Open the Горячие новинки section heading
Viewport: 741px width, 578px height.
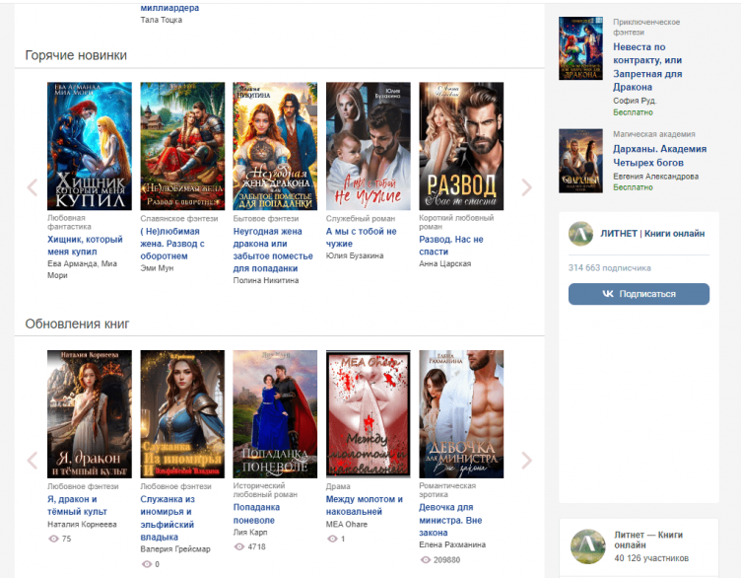point(76,55)
